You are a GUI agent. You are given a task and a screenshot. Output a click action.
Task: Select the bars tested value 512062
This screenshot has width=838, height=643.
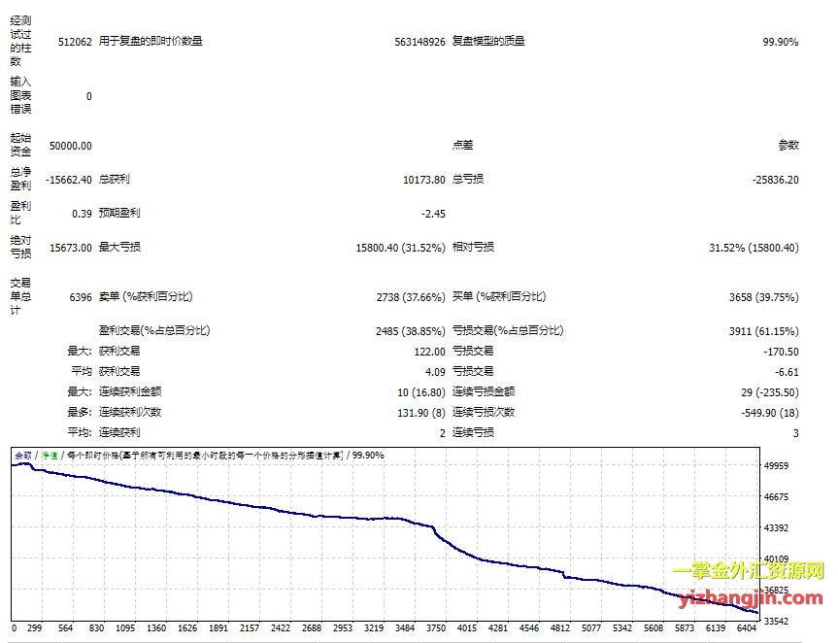tap(75, 42)
